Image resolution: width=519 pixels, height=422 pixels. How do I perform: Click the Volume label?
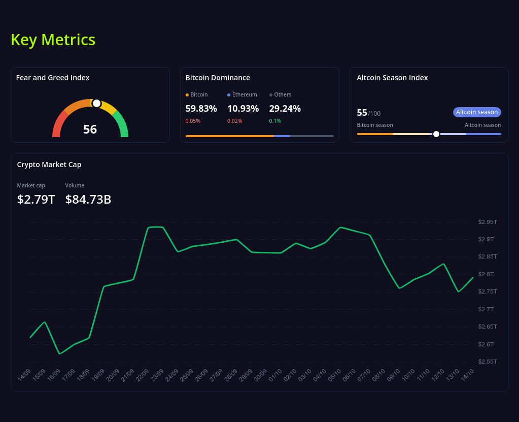pyautogui.click(x=75, y=185)
